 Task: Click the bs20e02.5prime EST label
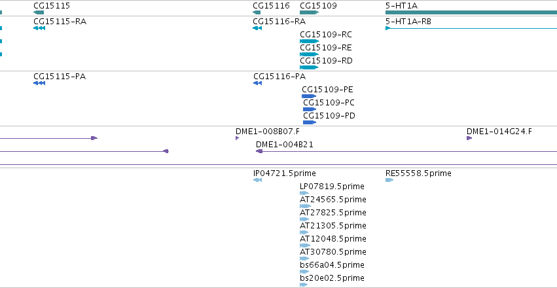(x=332, y=278)
